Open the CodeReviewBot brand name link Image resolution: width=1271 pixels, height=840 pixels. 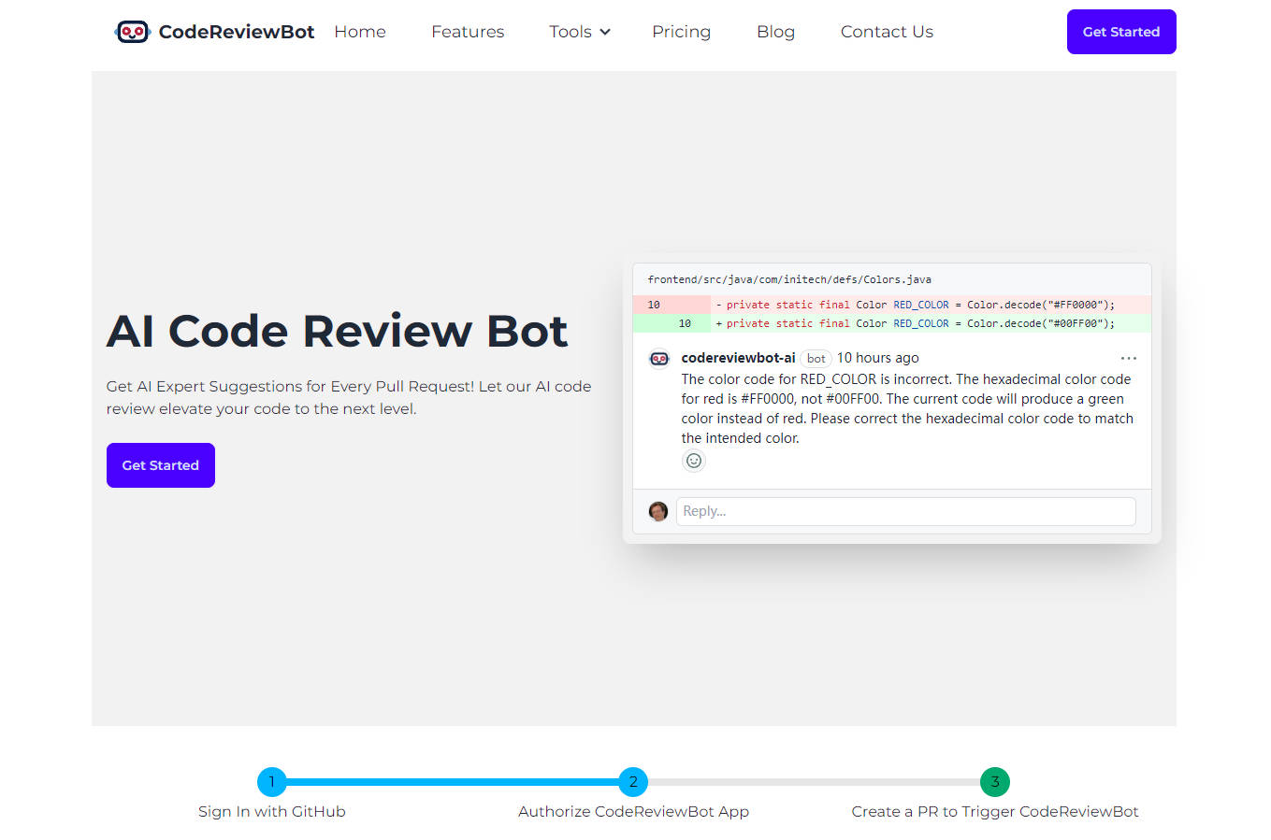[237, 32]
